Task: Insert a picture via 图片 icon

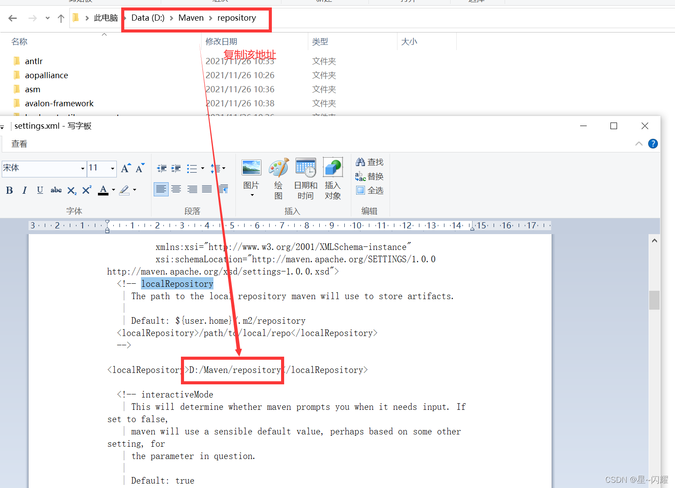Action: (x=252, y=167)
